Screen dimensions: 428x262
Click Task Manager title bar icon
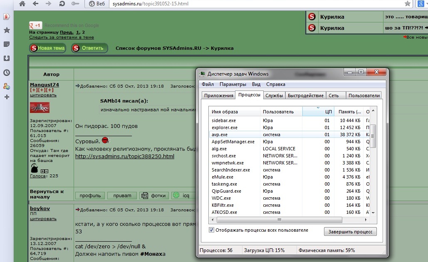pyautogui.click(x=202, y=74)
